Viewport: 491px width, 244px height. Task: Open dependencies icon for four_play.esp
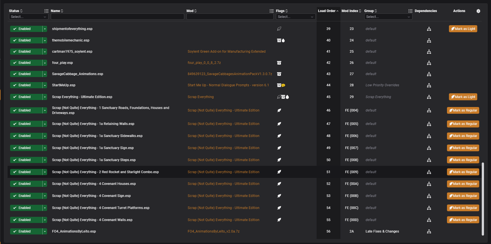[429, 63]
